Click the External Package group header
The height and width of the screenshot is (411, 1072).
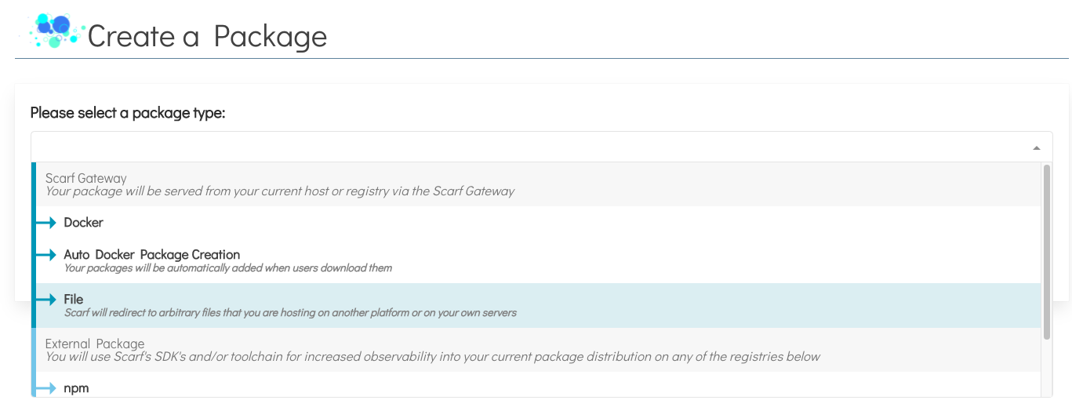click(x=95, y=344)
